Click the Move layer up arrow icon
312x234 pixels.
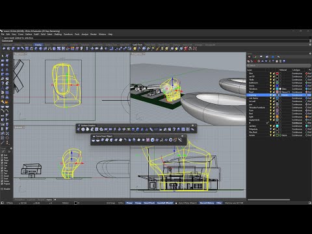coord(263,61)
